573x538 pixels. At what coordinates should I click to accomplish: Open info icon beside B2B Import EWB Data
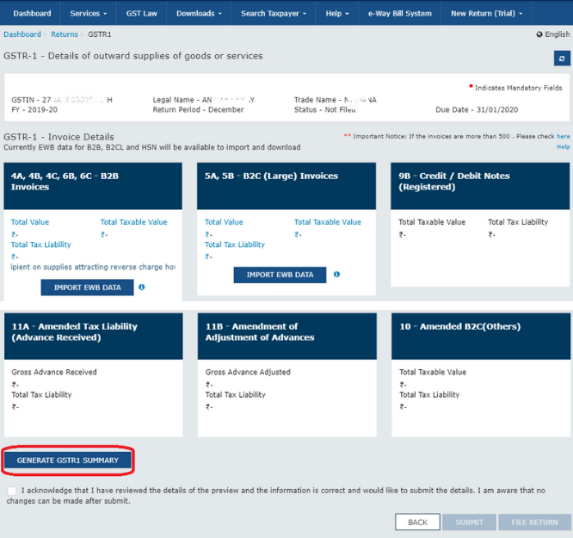(x=142, y=288)
